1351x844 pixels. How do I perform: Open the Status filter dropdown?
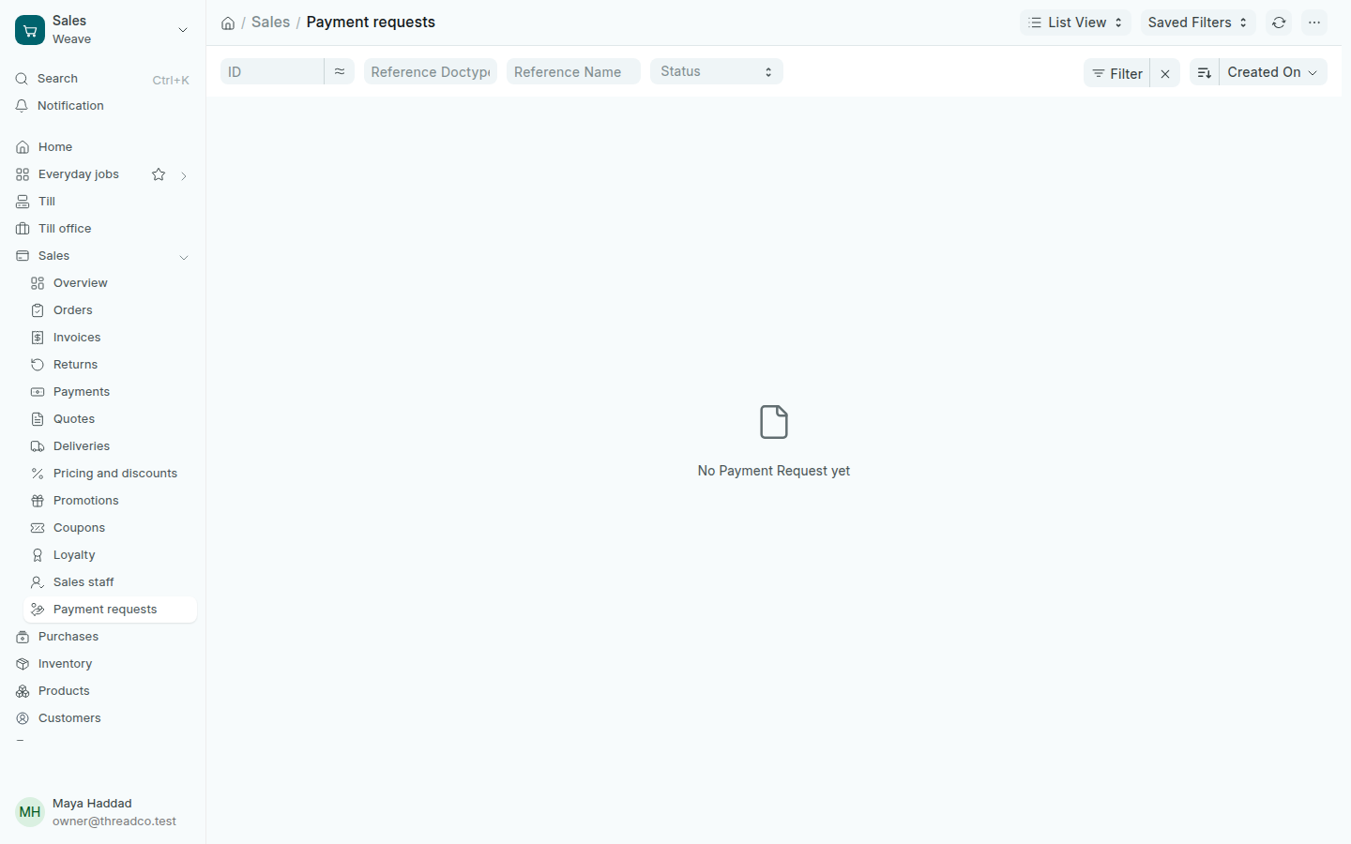tap(717, 71)
